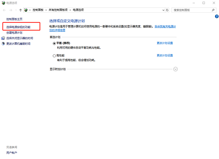Open 用户帐户 link under 另请参阅

[x=12, y=152]
